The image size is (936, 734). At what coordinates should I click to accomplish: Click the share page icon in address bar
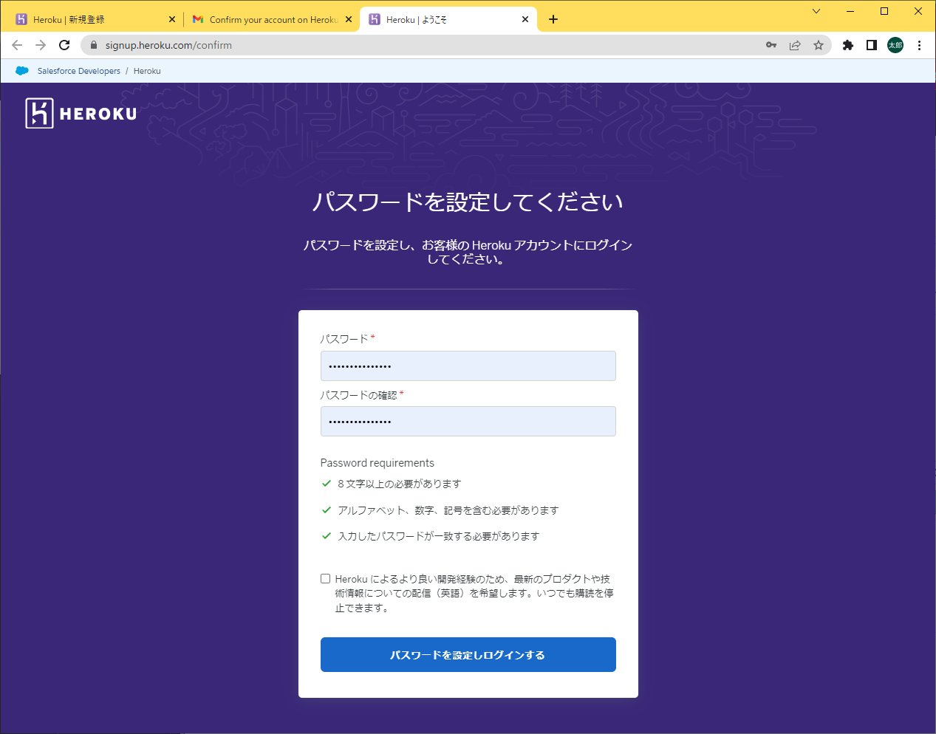795,45
